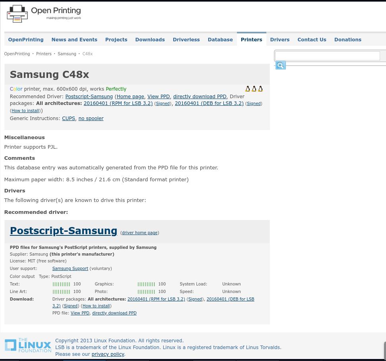Screen dimensions: 386x361
Task: Click the 'License: MIT (free software)' text
Action: pos(38,261)
